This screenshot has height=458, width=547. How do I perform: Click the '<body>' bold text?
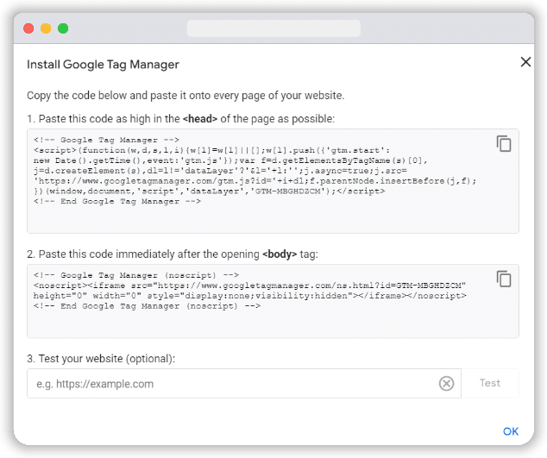[x=280, y=254]
